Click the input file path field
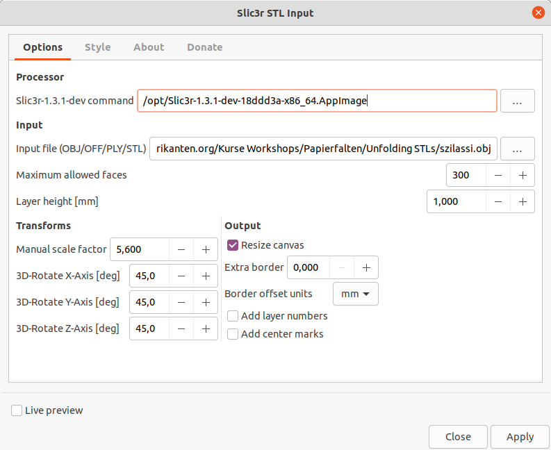Image resolution: width=551 pixels, height=450 pixels. [323, 149]
